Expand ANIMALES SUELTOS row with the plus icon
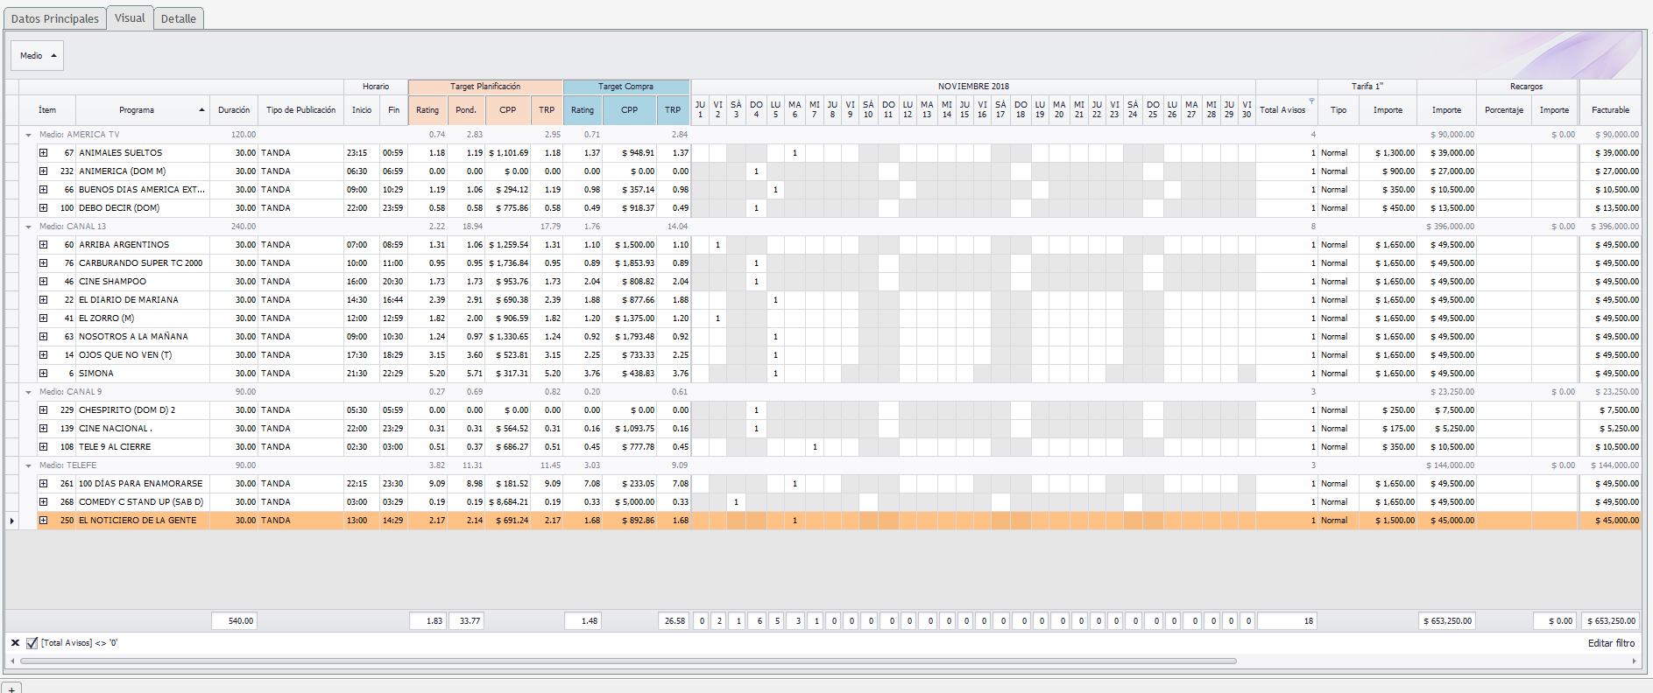Screen dimensions: 1653x693 point(43,153)
